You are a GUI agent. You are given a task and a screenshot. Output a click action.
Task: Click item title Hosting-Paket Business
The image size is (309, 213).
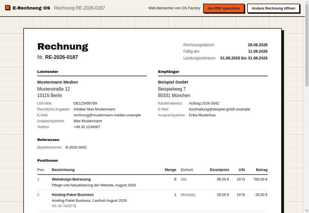coord(72,195)
